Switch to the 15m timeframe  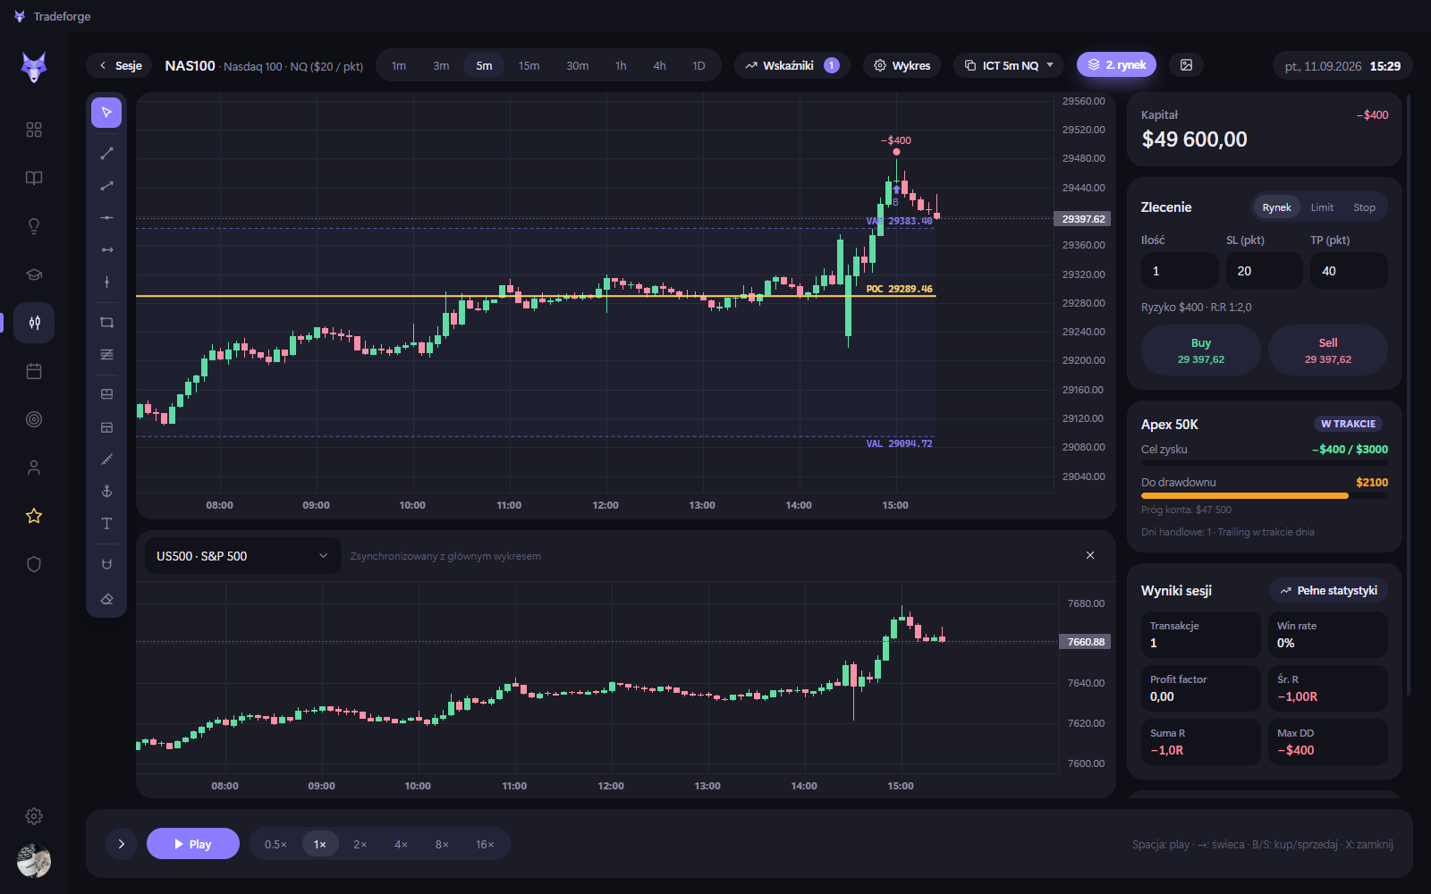(x=529, y=65)
